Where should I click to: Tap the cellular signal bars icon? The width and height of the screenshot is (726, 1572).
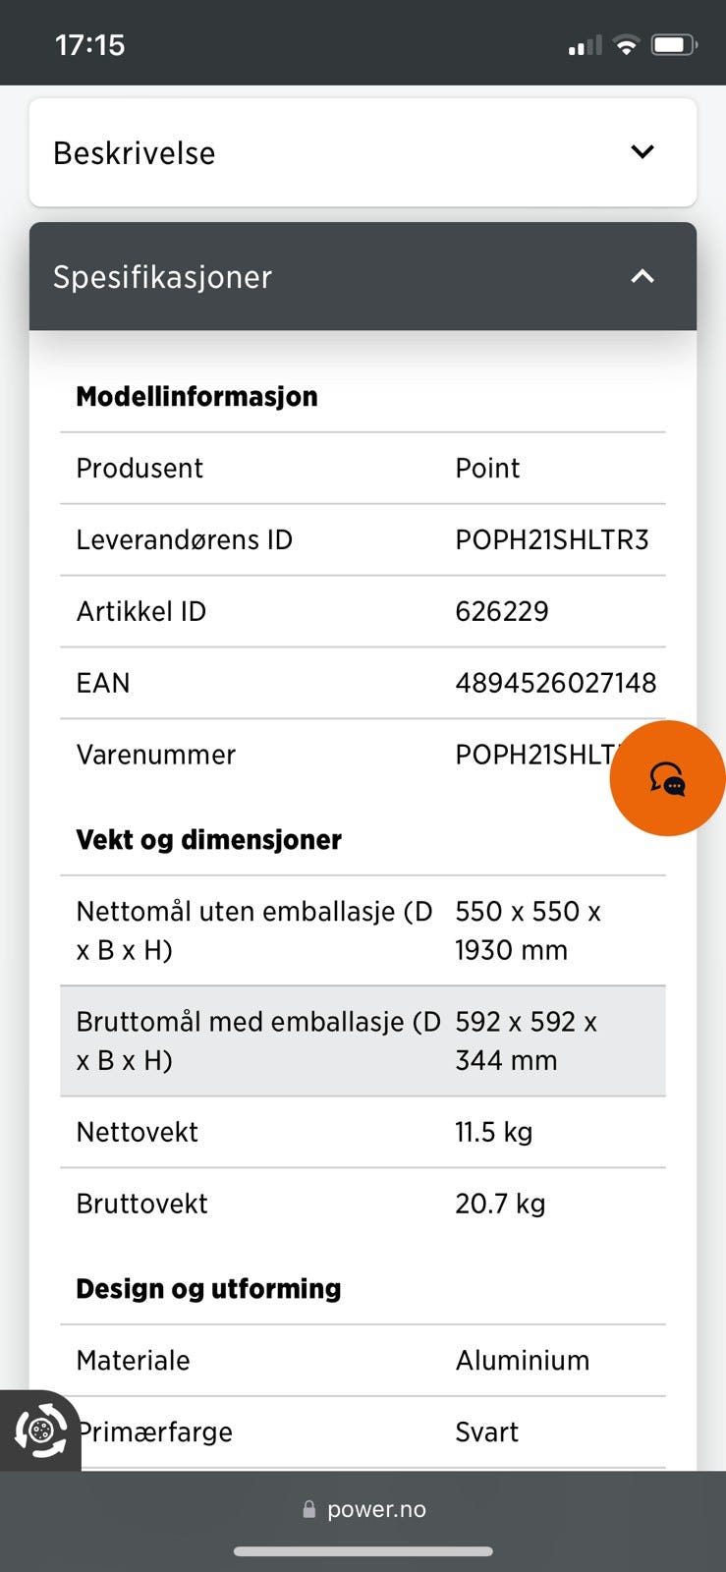(585, 45)
